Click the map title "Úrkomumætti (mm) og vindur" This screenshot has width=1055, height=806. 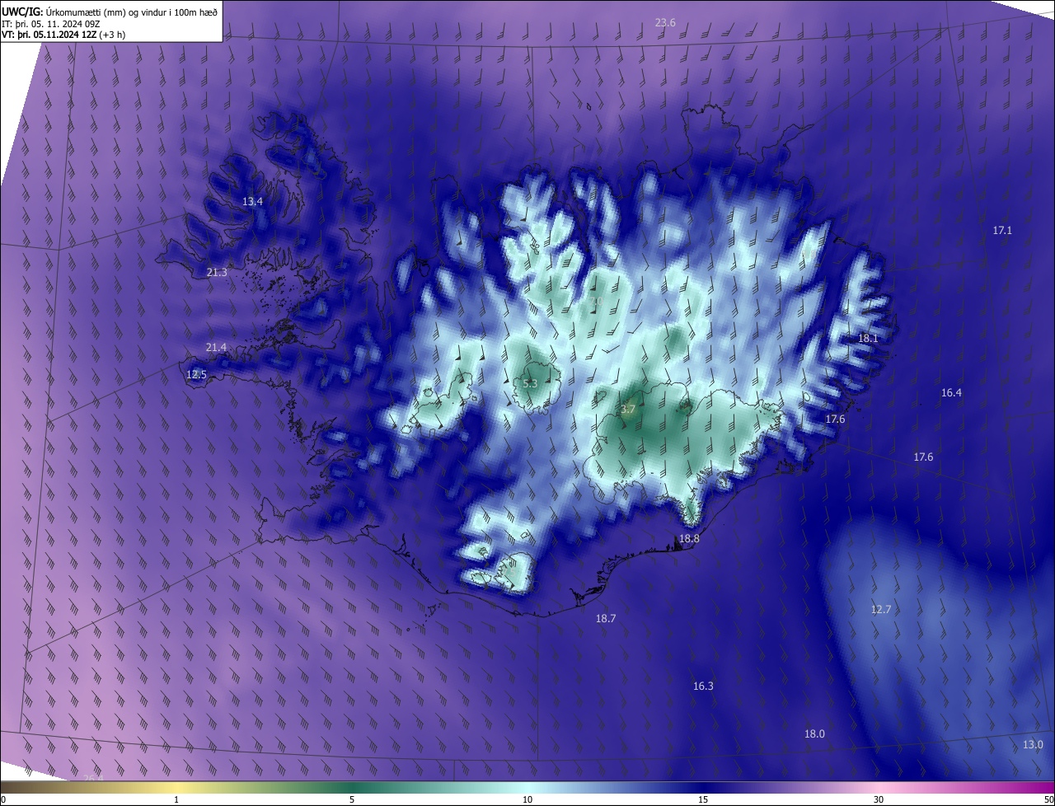pyautogui.click(x=96, y=11)
